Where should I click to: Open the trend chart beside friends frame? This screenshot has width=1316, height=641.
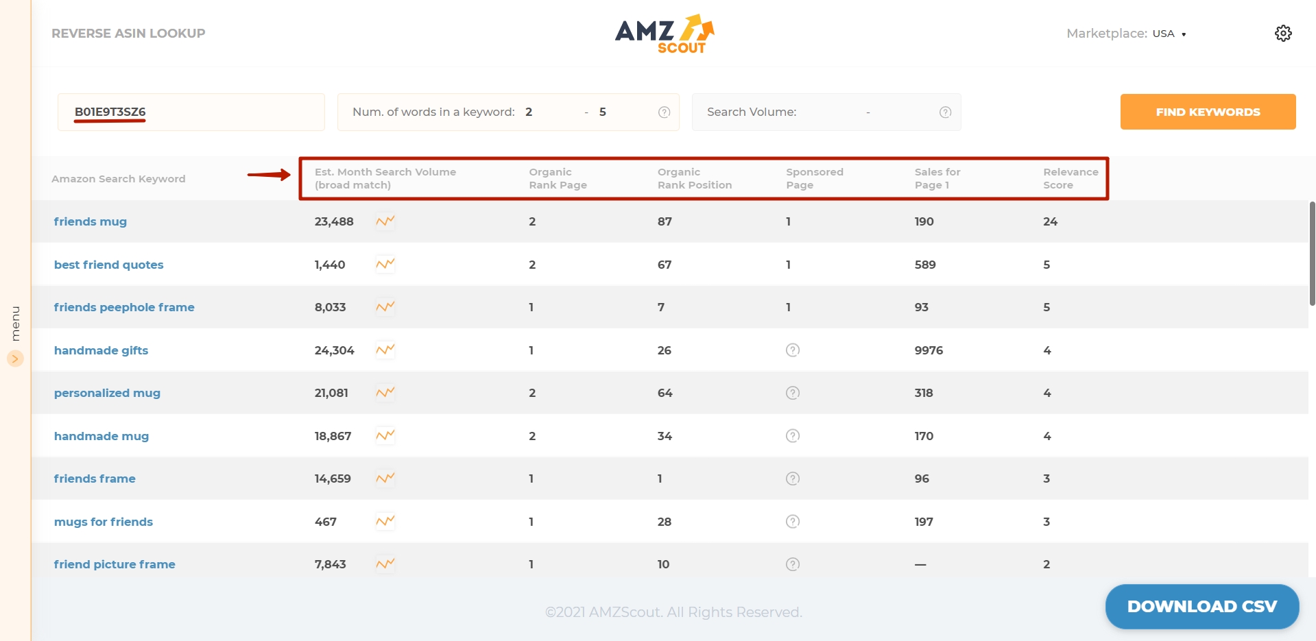click(x=384, y=479)
